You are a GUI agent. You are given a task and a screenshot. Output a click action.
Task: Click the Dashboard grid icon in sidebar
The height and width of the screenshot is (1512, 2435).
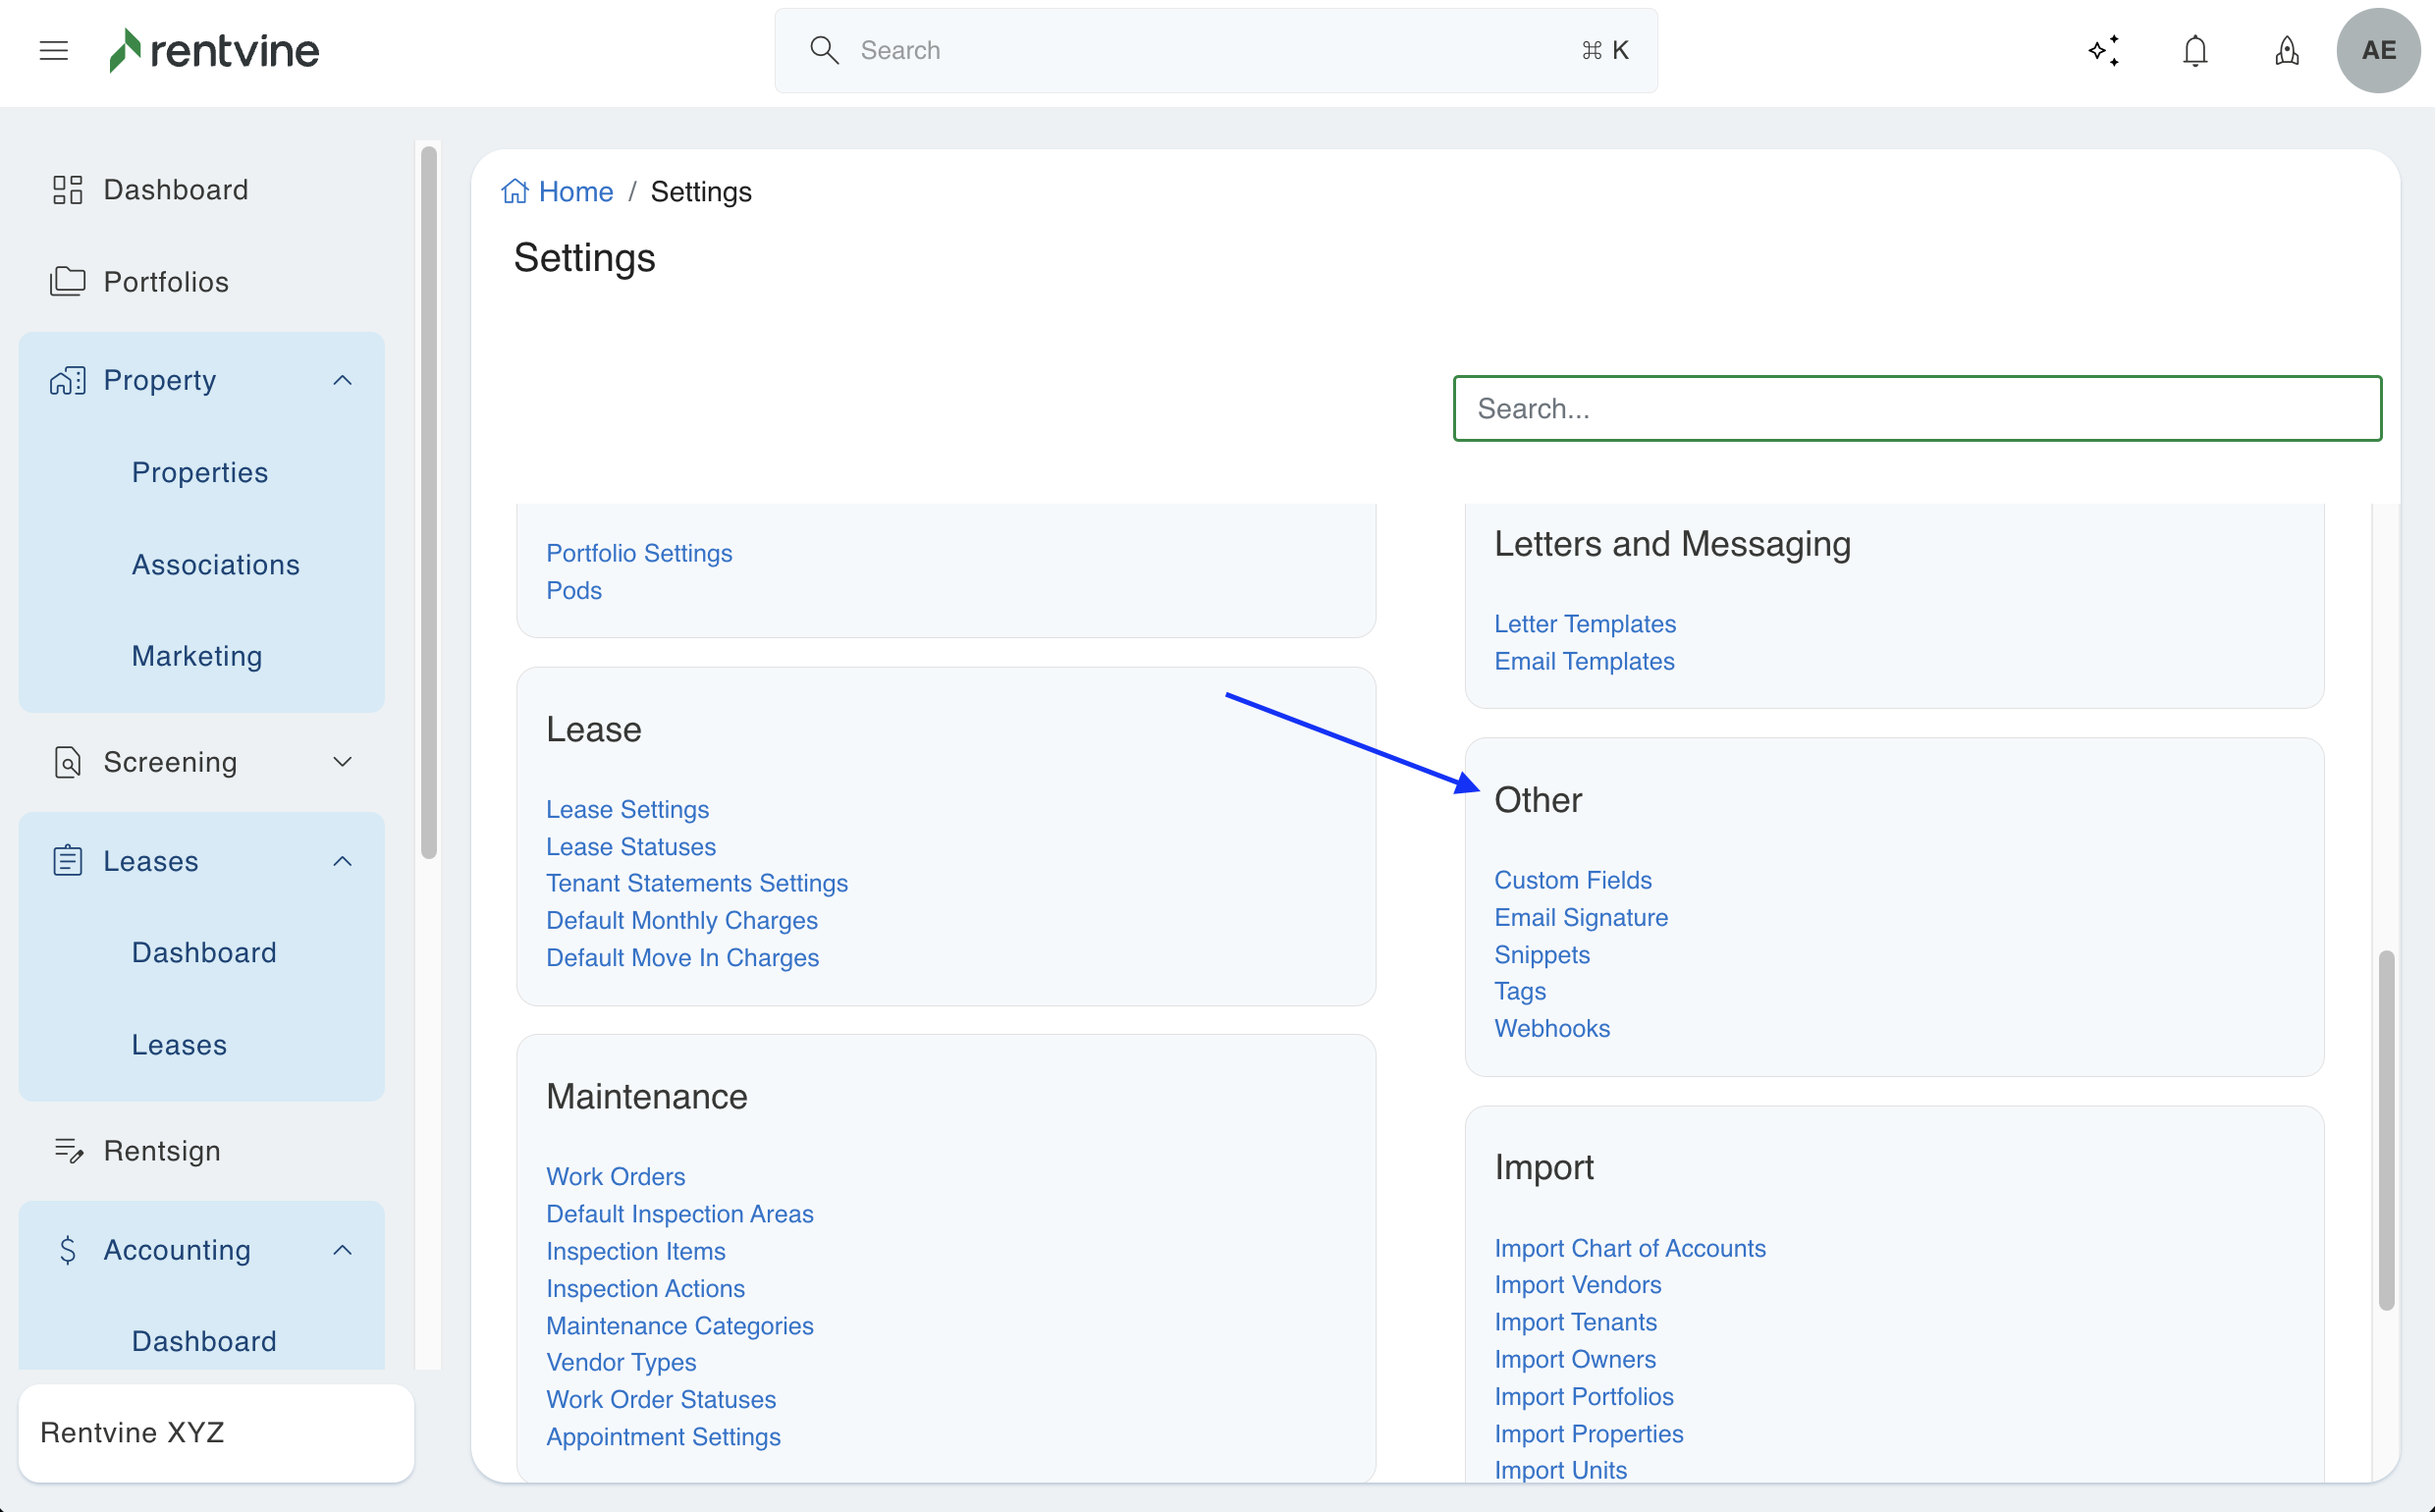pos(67,190)
